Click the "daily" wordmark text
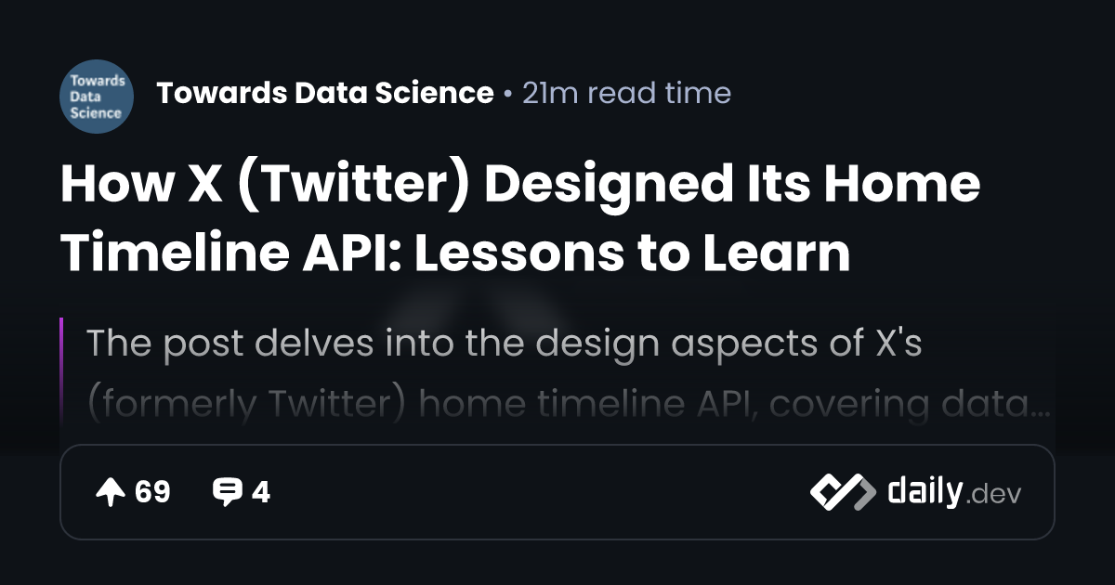This screenshot has width=1115, height=585. (x=925, y=492)
